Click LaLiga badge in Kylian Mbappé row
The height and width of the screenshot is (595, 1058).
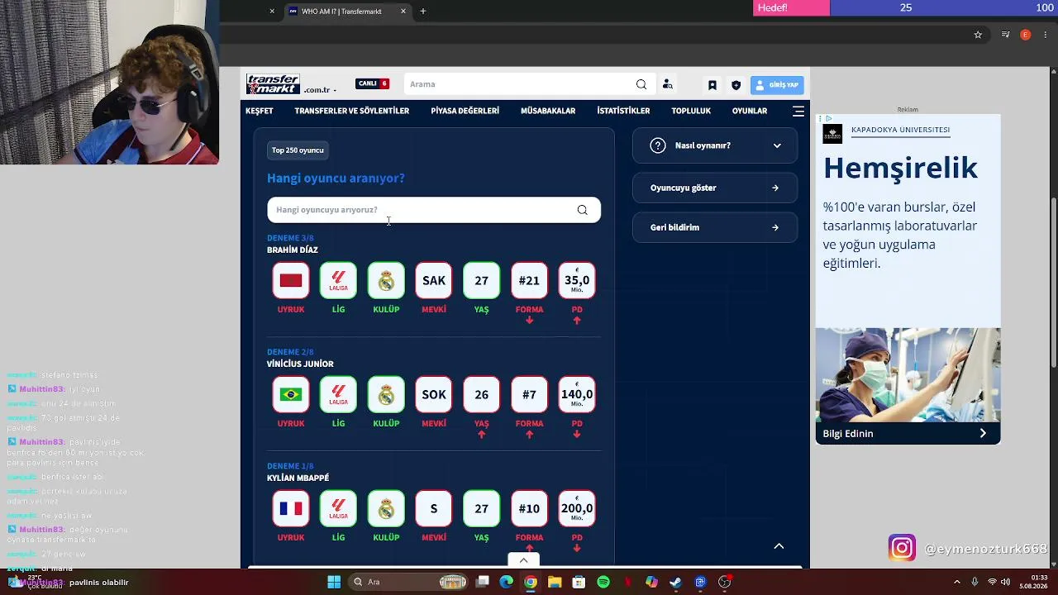pos(339,508)
